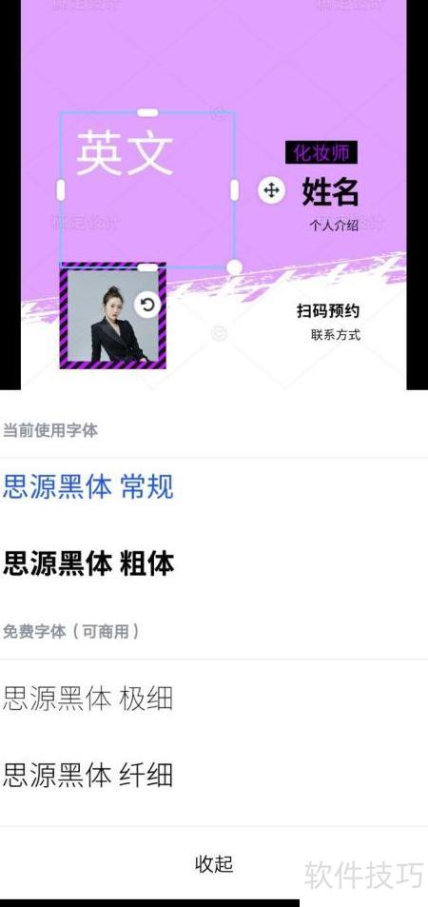Click the right-side handle of the text box
The width and height of the screenshot is (428, 907).
pos(234,189)
